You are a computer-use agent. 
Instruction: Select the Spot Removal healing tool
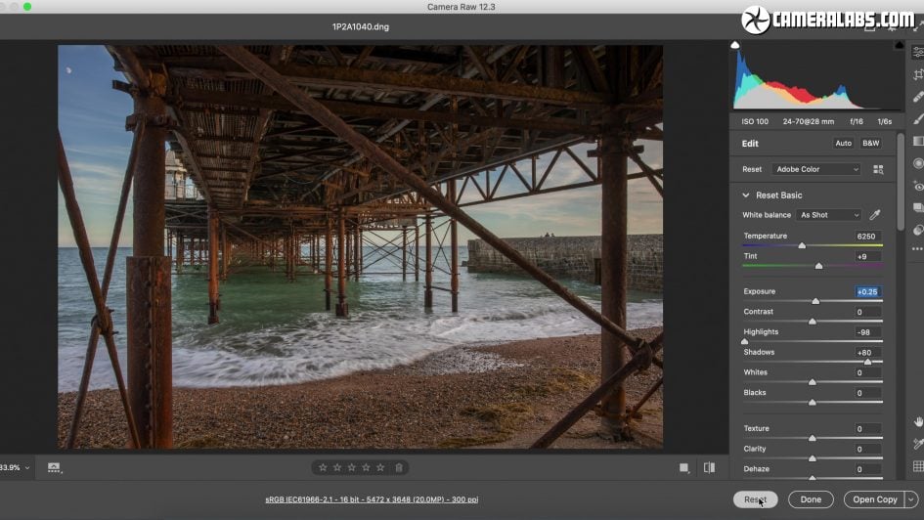tap(918, 97)
